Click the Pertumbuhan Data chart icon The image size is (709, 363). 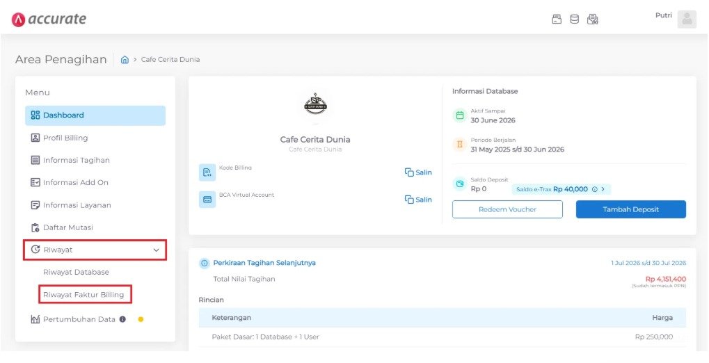click(35, 319)
